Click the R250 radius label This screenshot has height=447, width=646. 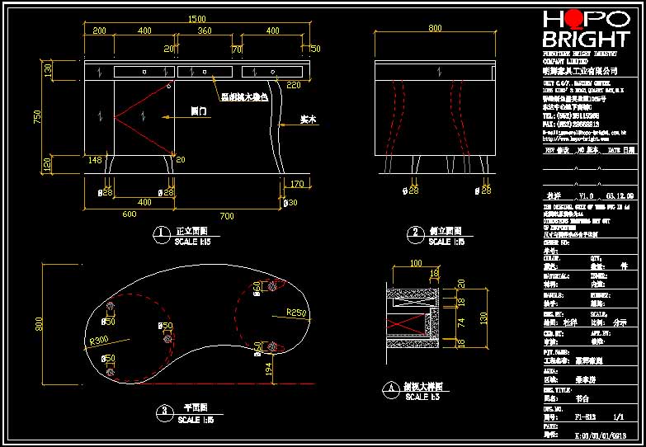coord(298,313)
